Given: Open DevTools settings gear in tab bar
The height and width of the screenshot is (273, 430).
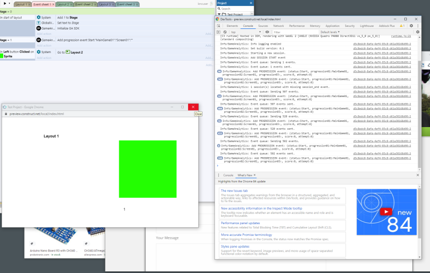Looking at the screenshot, I should coord(411,26).
